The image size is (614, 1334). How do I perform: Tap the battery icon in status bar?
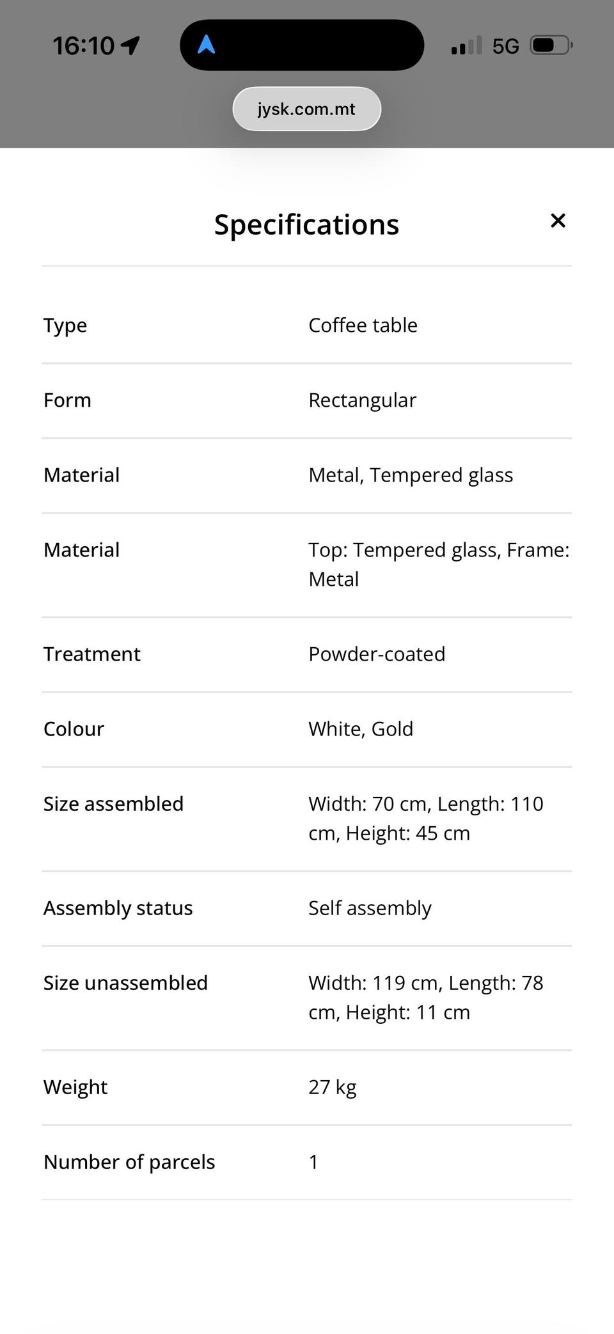[x=551, y=45]
